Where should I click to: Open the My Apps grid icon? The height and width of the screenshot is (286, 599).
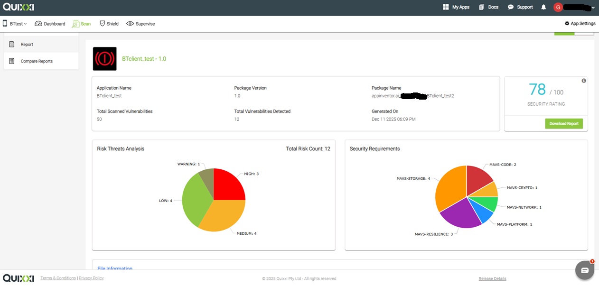(446, 7)
